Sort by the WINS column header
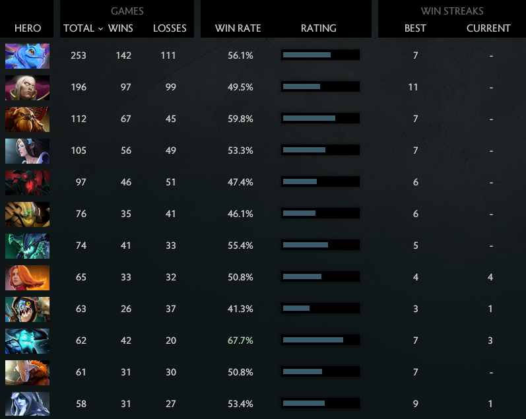The image size is (526, 419). tap(120, 28)
